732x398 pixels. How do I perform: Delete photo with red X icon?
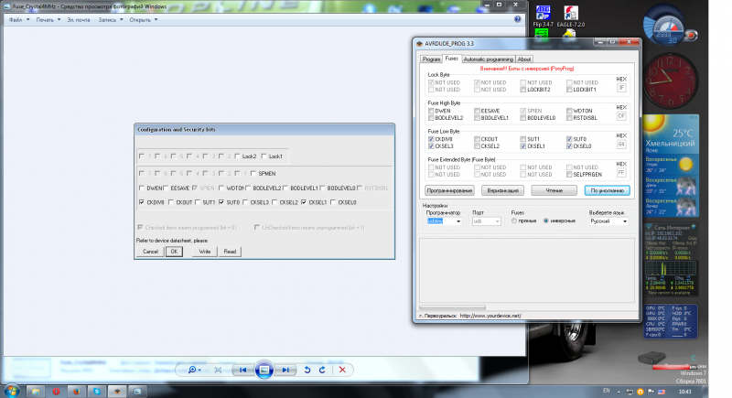[x=343, y=370]
